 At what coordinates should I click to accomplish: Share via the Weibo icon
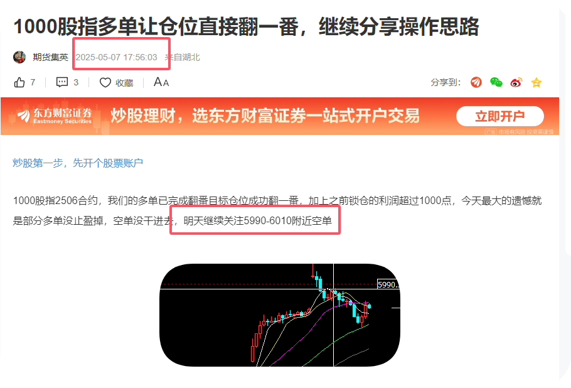coord(516,82)
